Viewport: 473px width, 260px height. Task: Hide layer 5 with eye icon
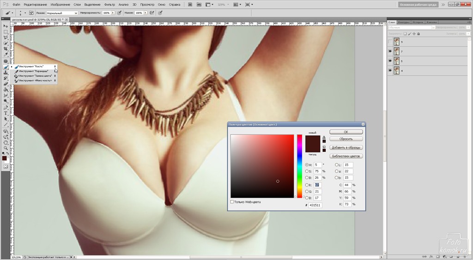(390, 61)
